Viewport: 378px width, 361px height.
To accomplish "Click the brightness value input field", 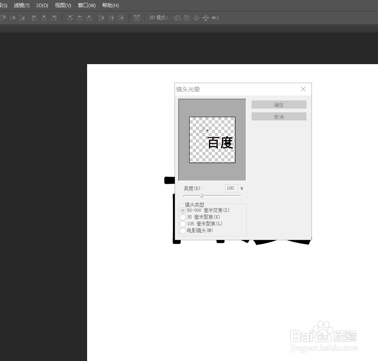I will (x=231, y=188).
